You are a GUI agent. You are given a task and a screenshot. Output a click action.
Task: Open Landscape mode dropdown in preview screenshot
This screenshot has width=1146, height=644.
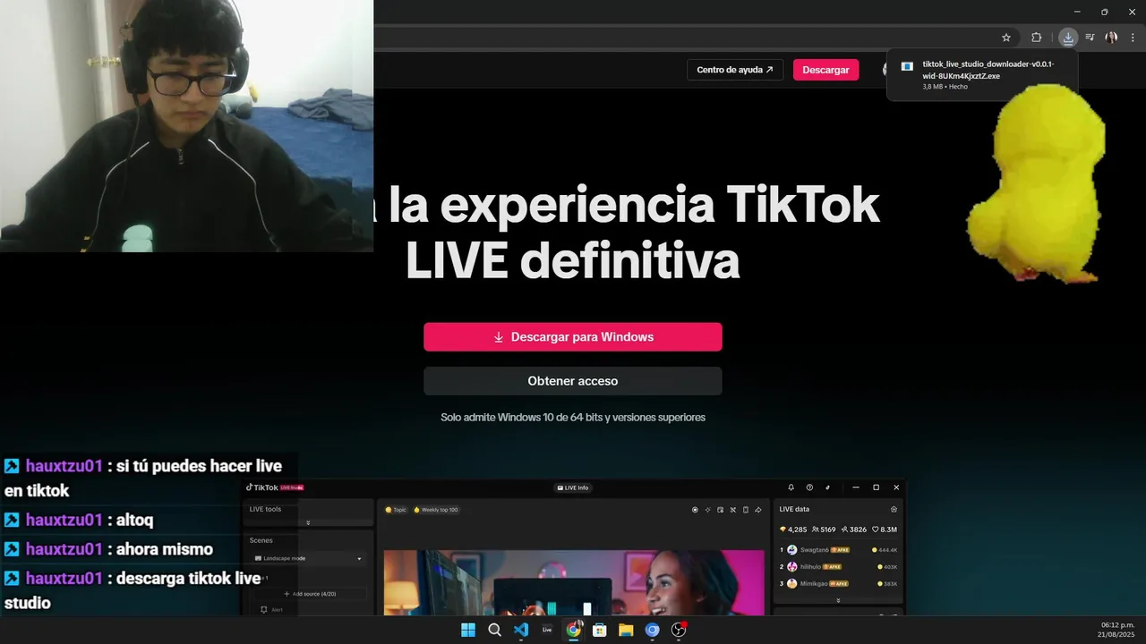(x=308, y=558)
